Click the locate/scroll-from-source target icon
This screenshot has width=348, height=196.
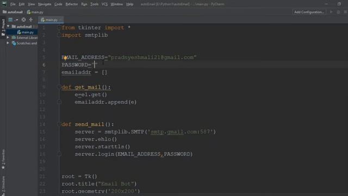tap(23, 20)
